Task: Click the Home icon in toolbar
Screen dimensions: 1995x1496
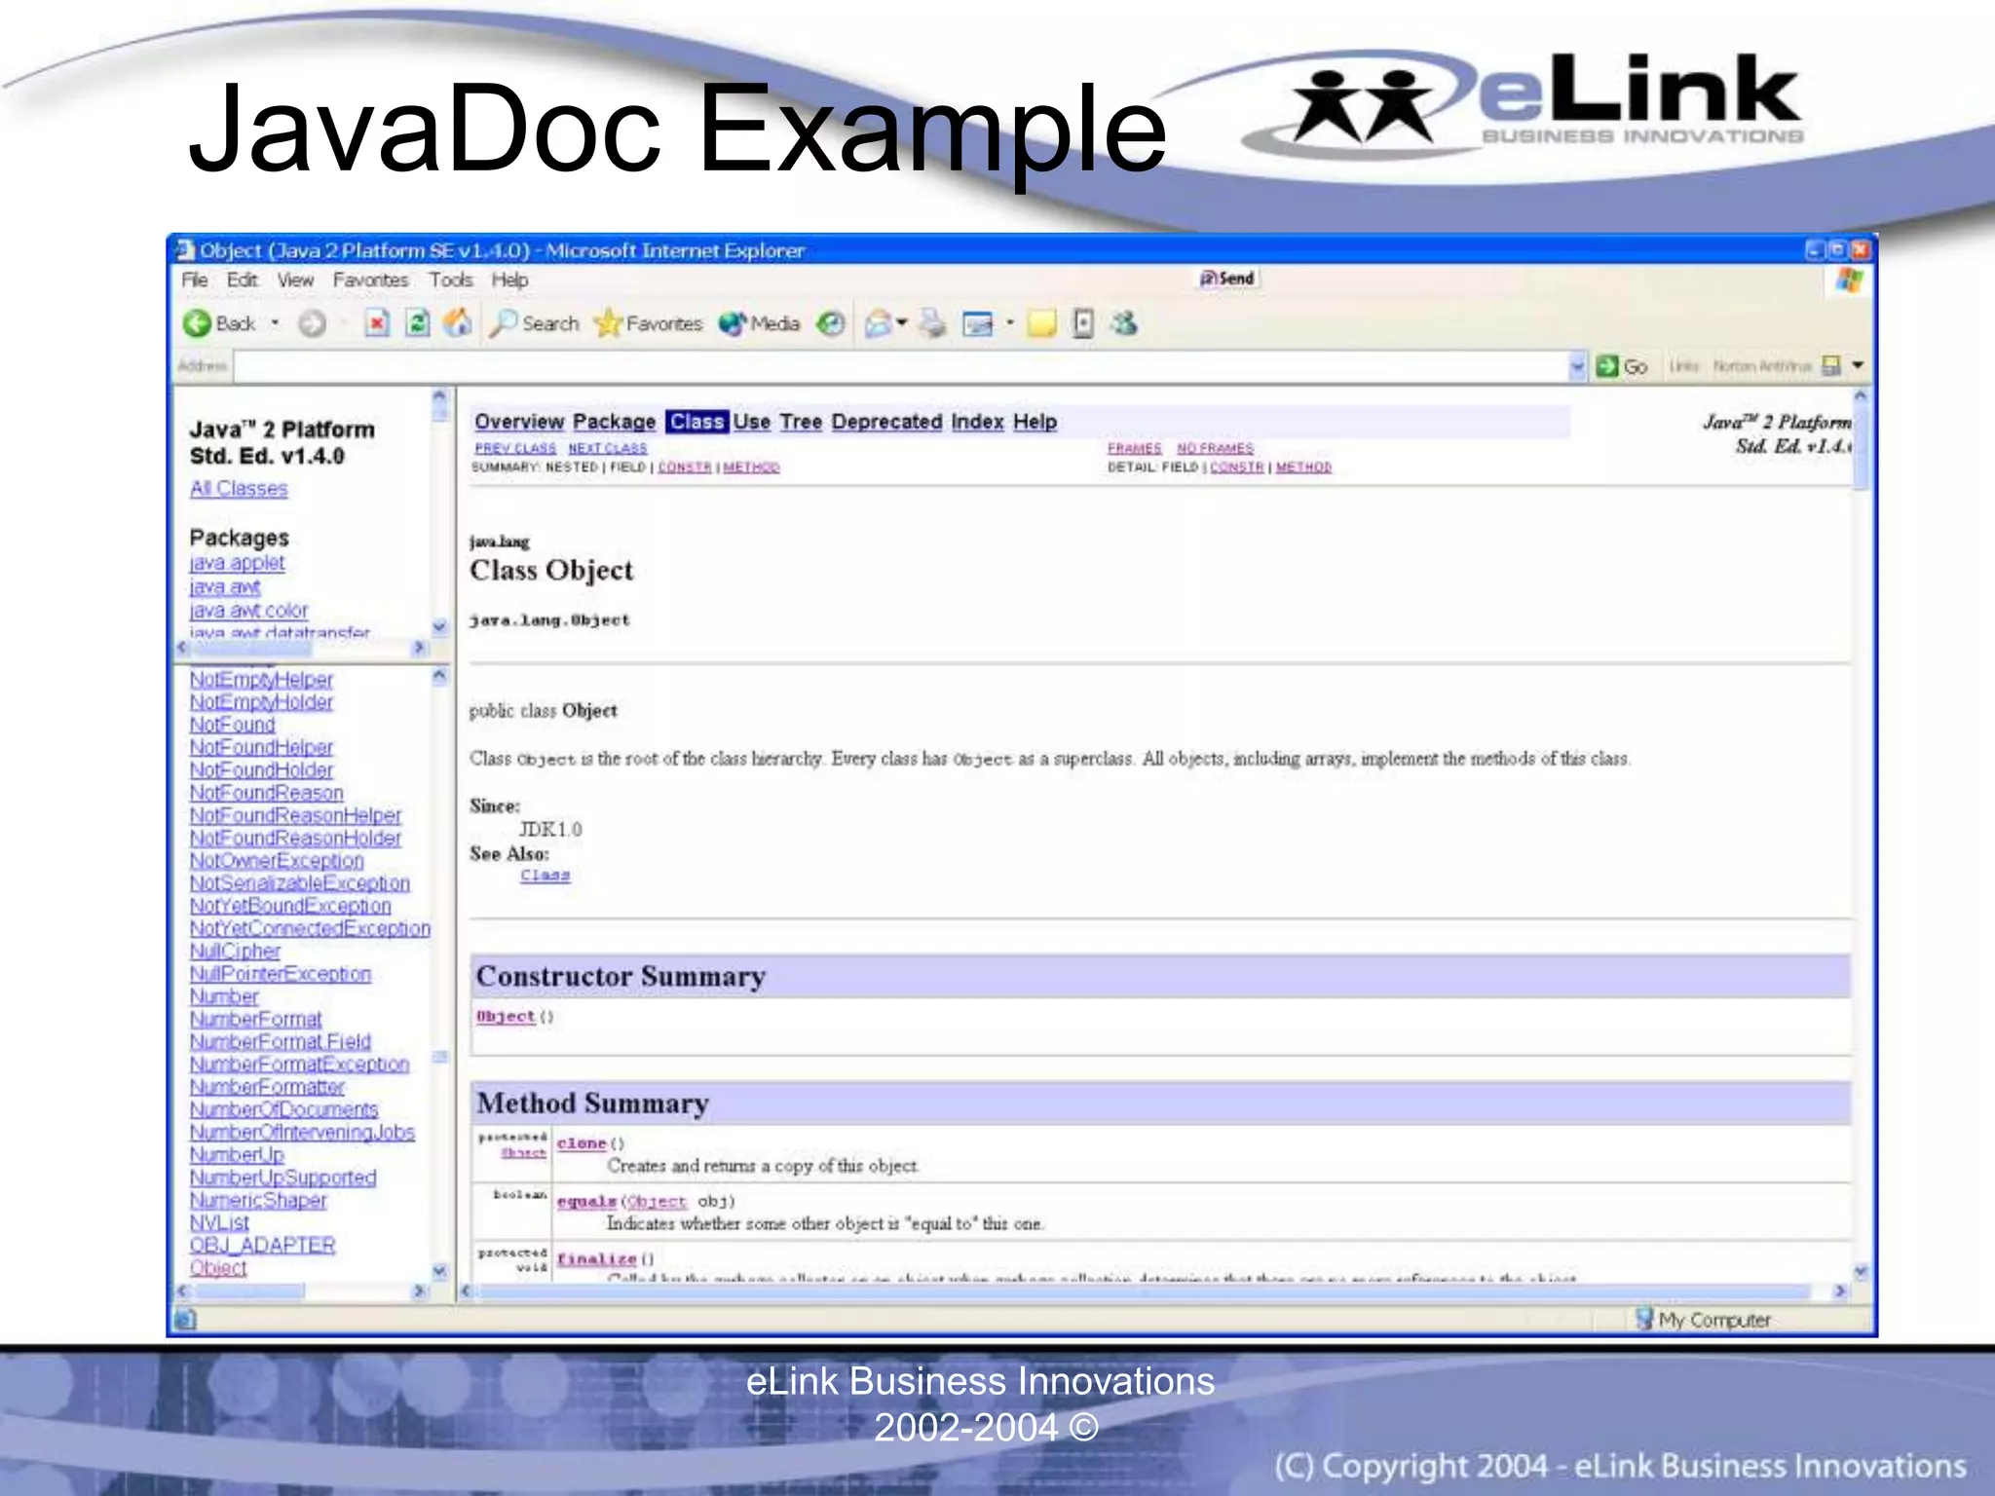Action: (x=458, y=323)
